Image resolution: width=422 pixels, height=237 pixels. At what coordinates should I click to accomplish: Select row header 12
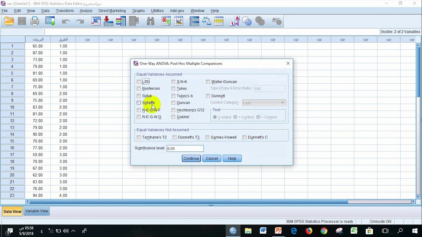coord(13,121)
